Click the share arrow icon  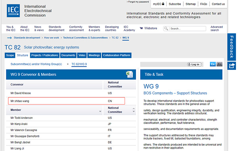tap(232, 66)
